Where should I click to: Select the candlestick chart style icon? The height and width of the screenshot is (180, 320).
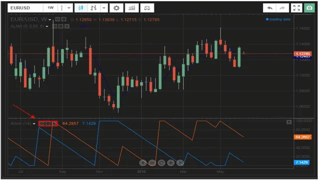[81, 8]
